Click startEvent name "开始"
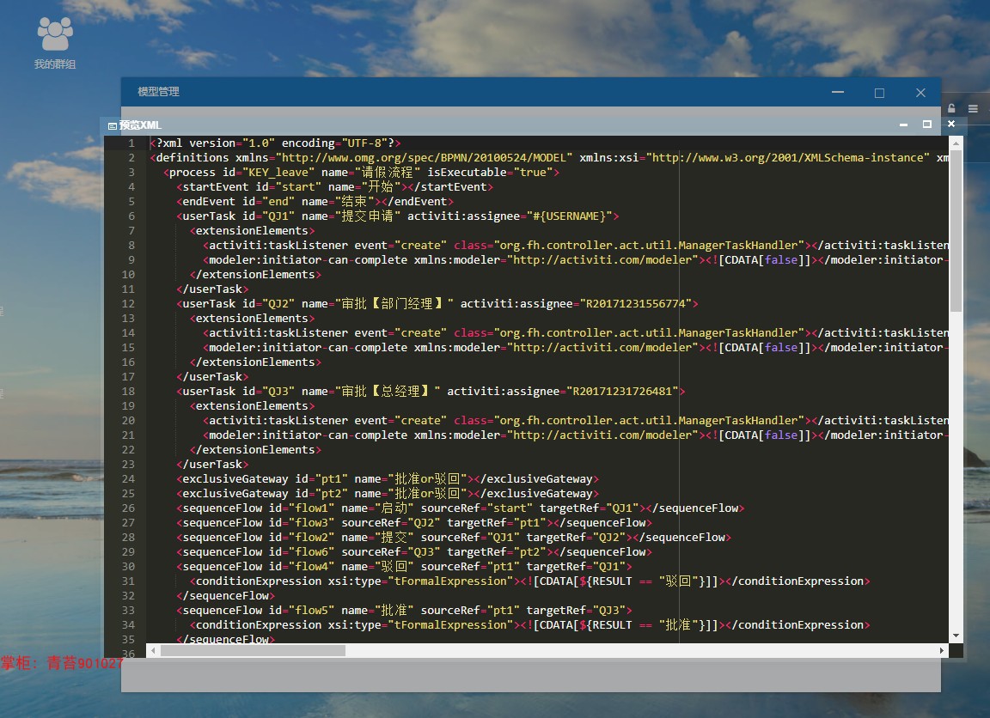This screenshot has height=718, width=990. [381, 186]
